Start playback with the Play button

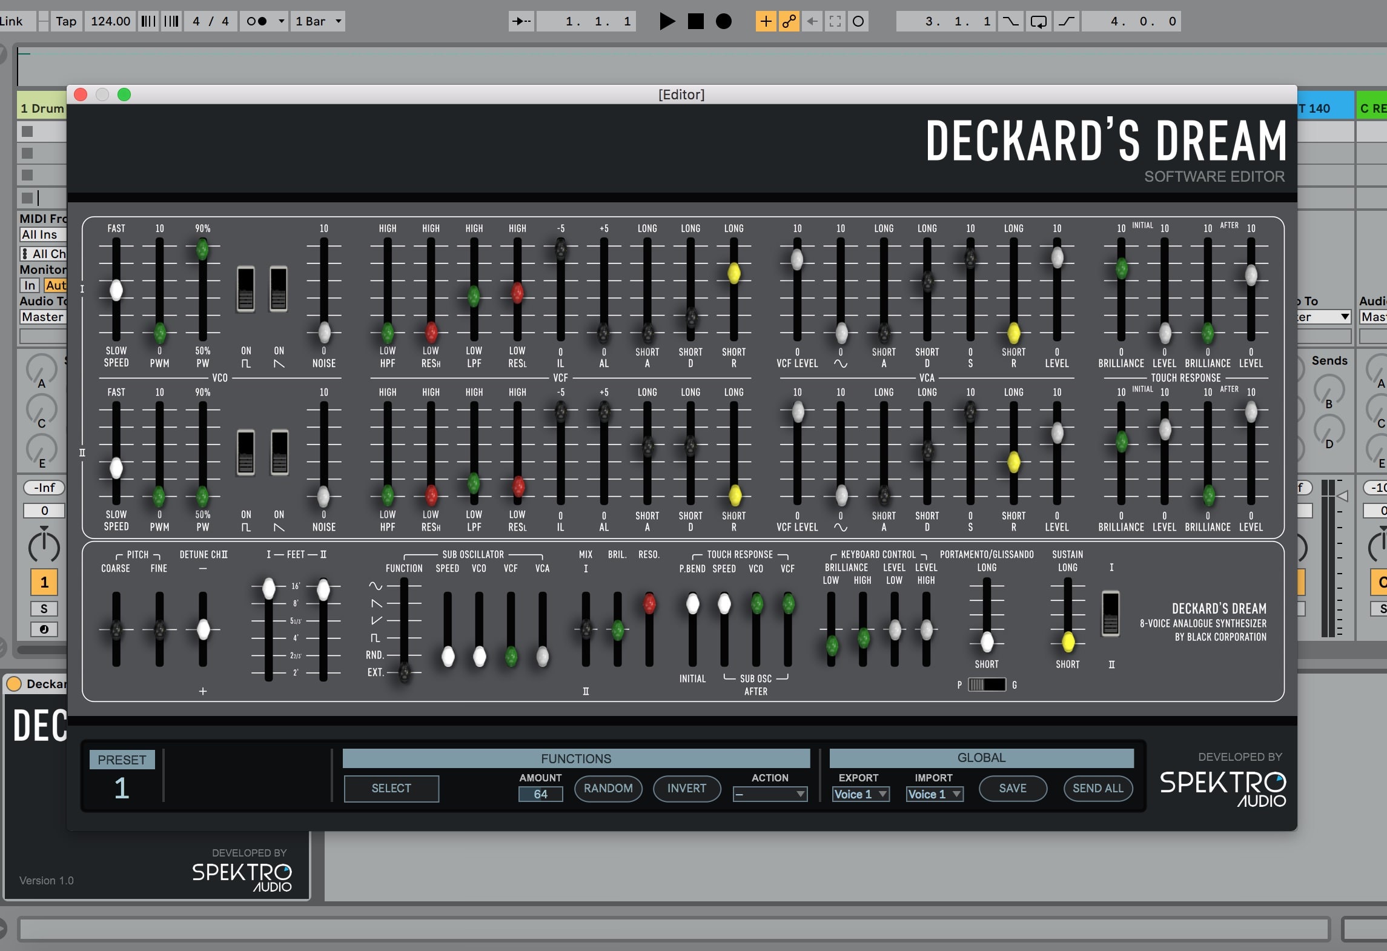[x=667, y=22]
